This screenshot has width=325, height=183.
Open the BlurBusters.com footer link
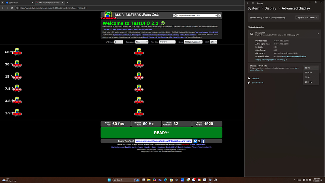(118, 147)
